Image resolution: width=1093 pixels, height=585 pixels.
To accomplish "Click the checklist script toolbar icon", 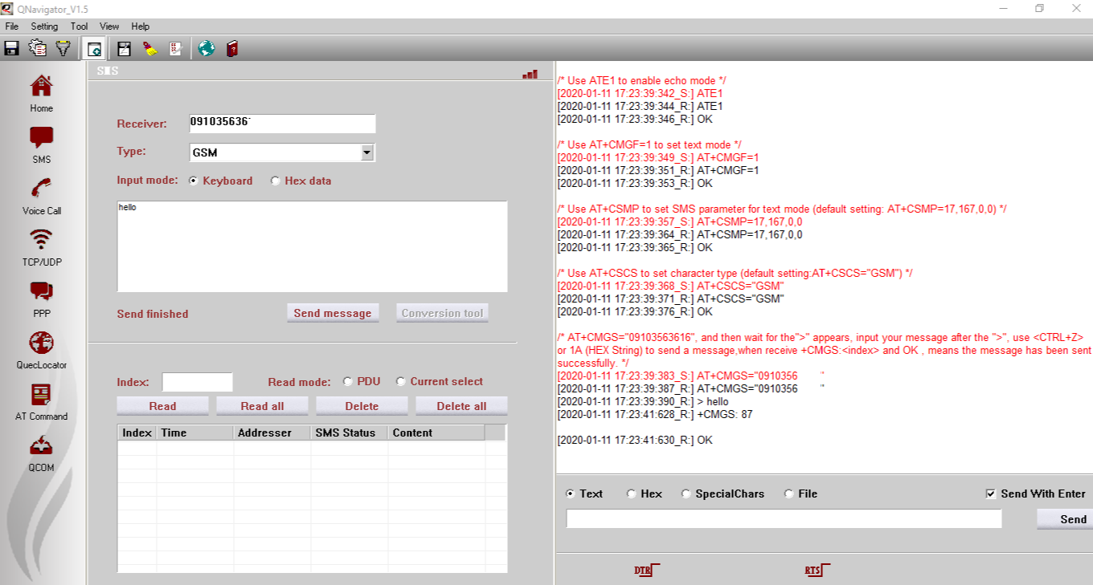I will (176, 48).
